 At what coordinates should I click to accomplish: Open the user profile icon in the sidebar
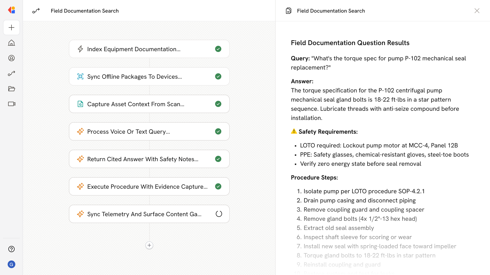click(11, 58)
